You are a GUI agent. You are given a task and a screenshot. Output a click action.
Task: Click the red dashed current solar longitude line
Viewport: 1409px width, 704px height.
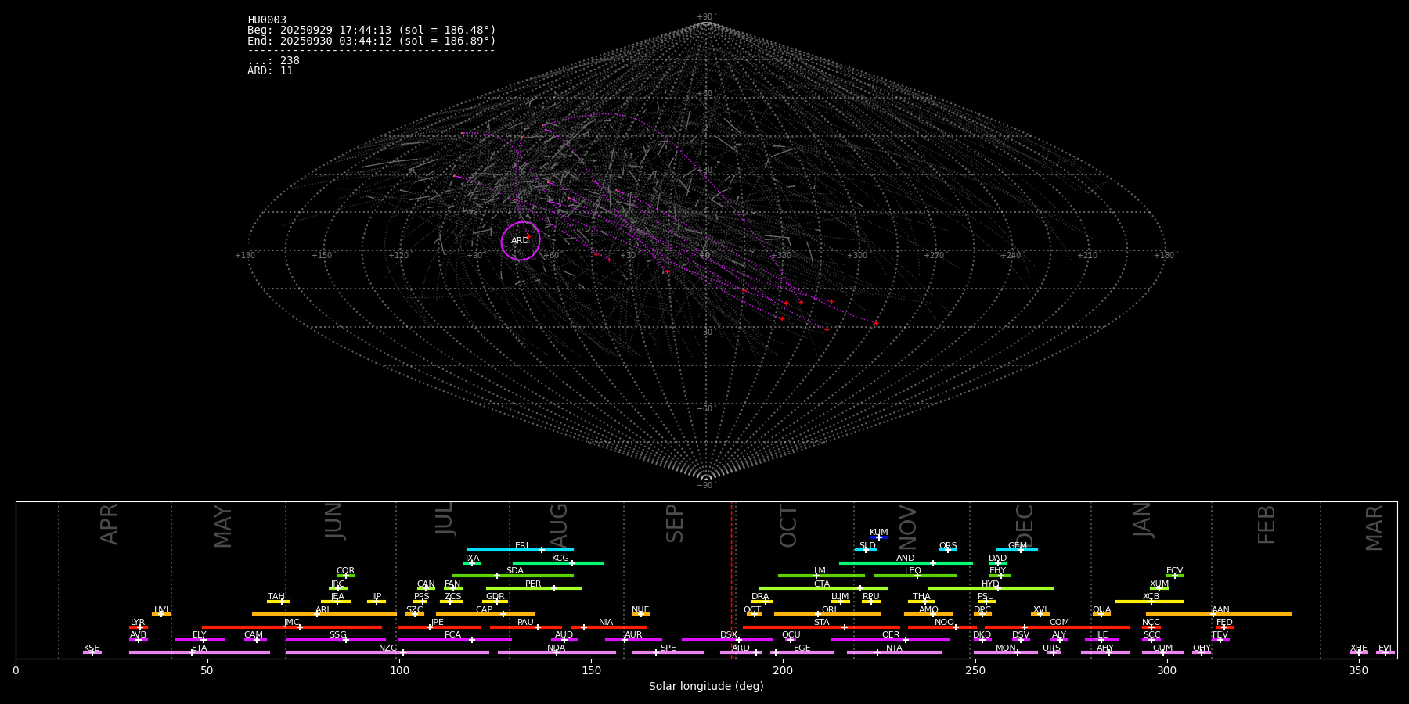coord(733,580)
